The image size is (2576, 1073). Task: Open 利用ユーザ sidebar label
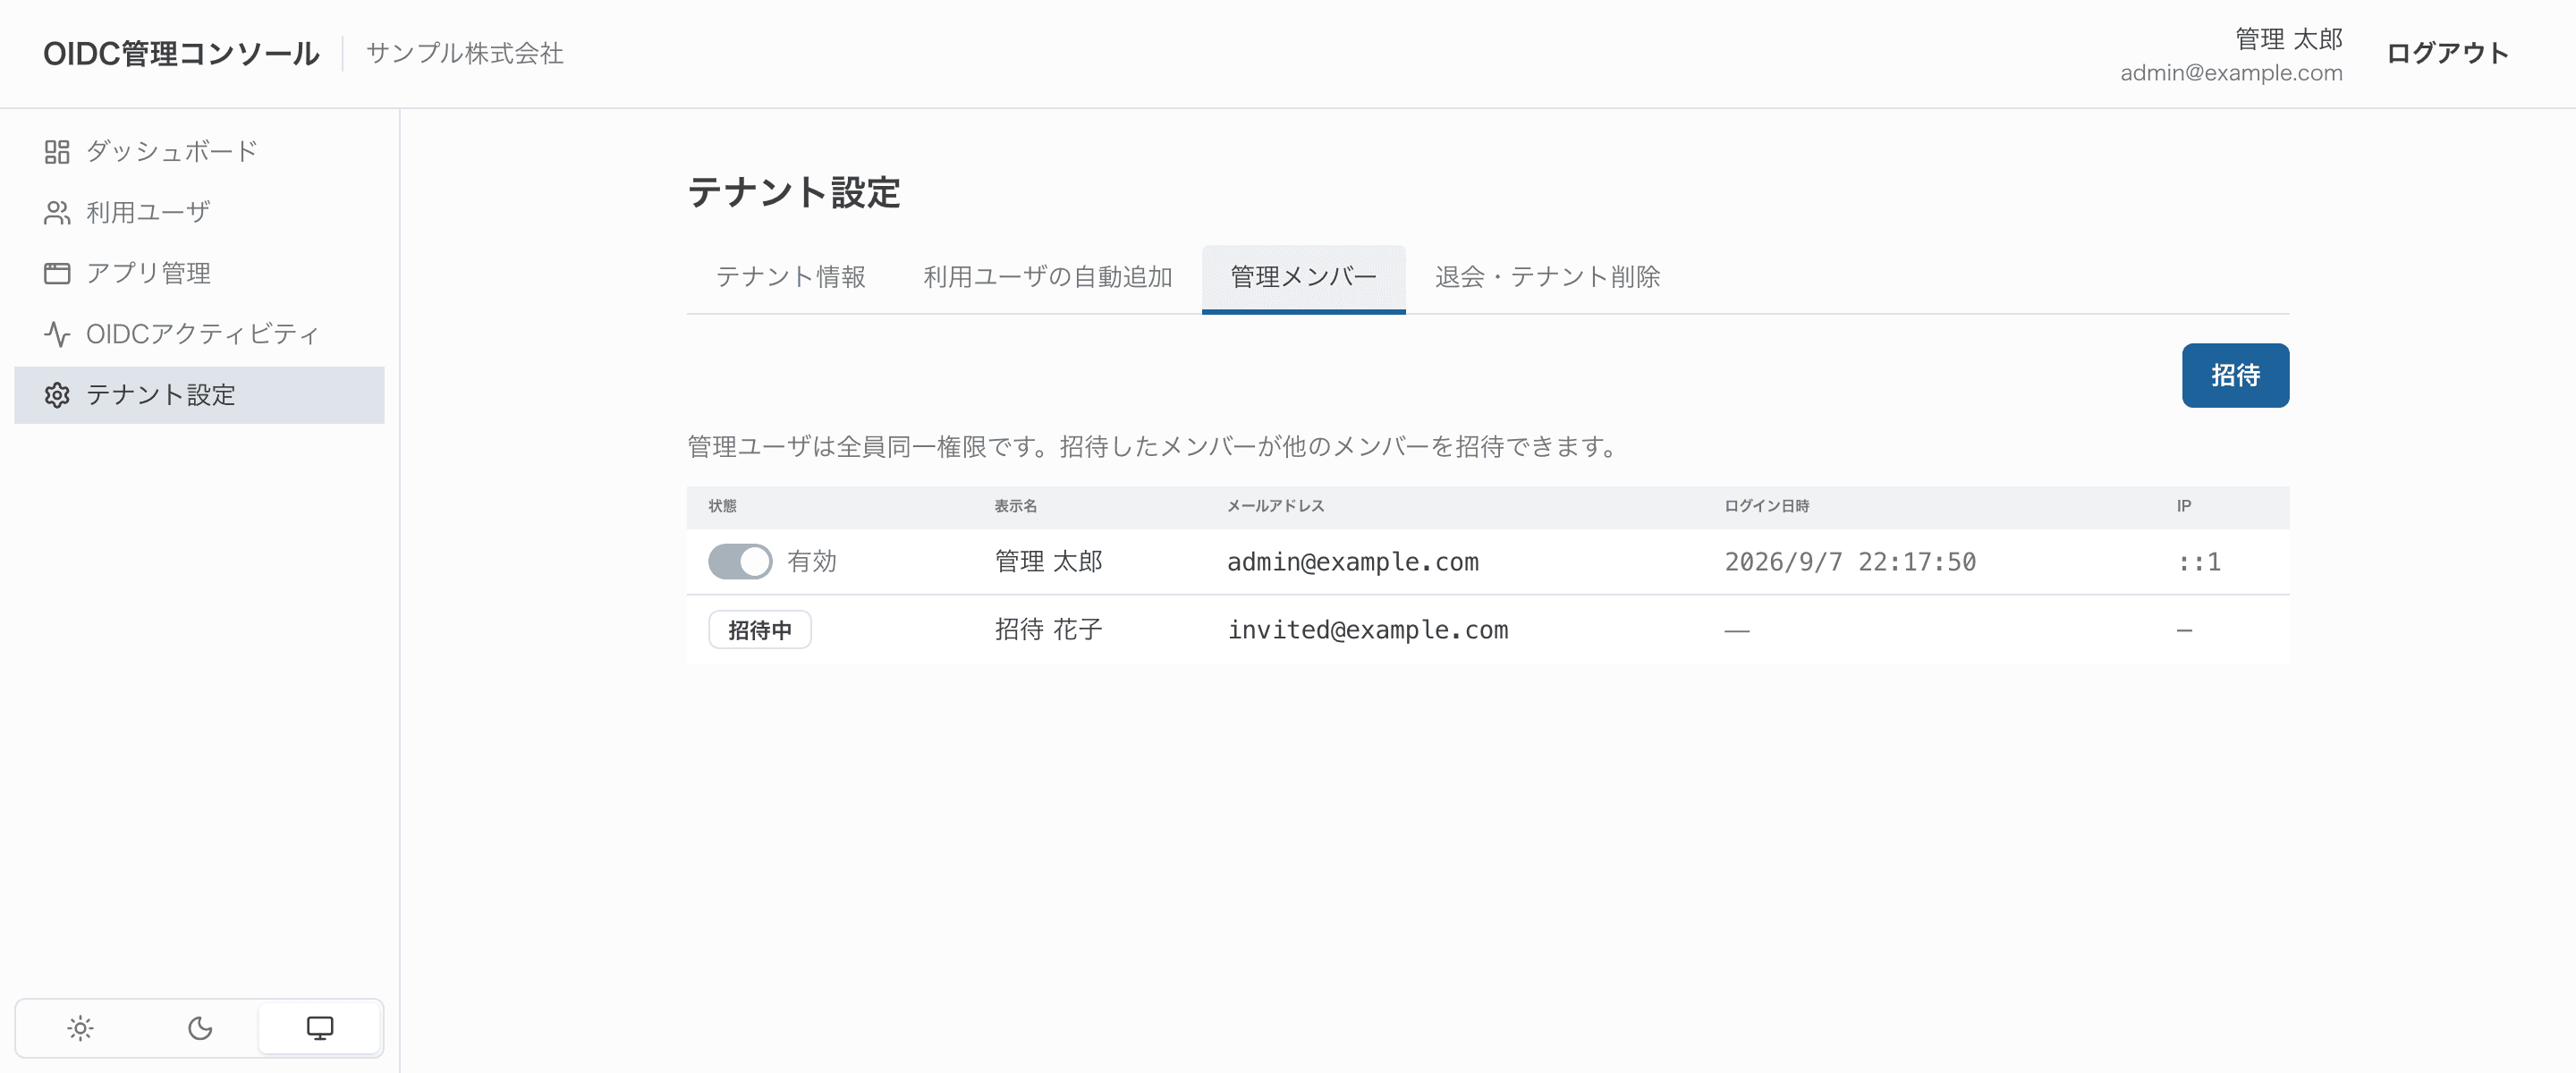tap(148, 213)
